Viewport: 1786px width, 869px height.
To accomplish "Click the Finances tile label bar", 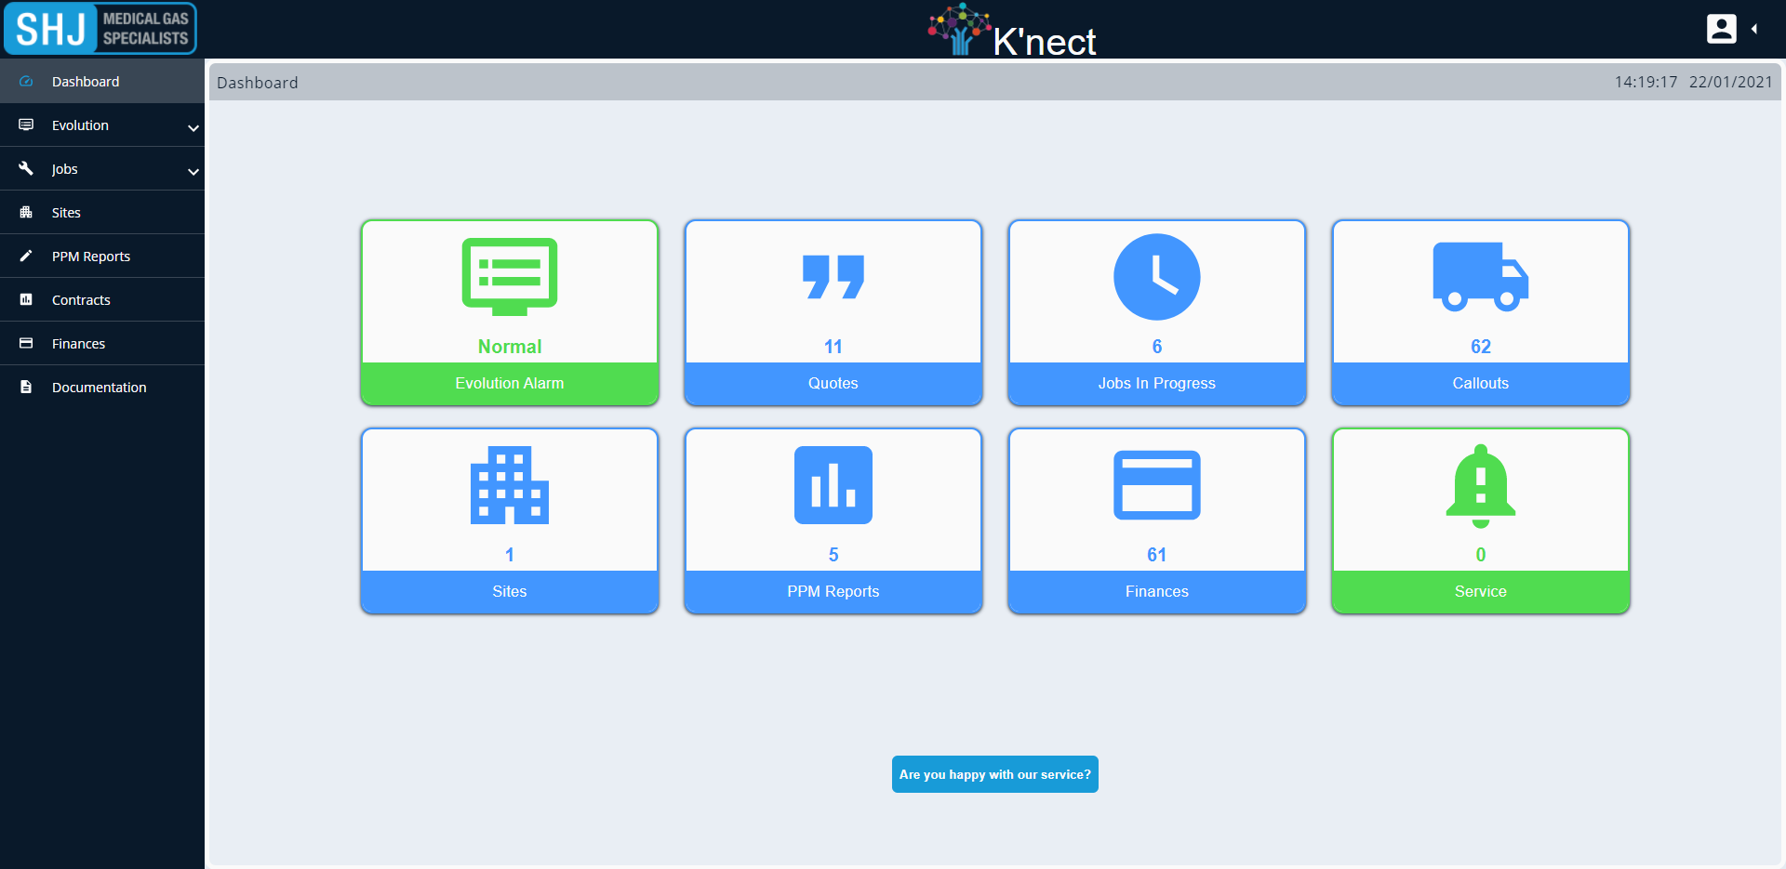I will pos(1157,591).
